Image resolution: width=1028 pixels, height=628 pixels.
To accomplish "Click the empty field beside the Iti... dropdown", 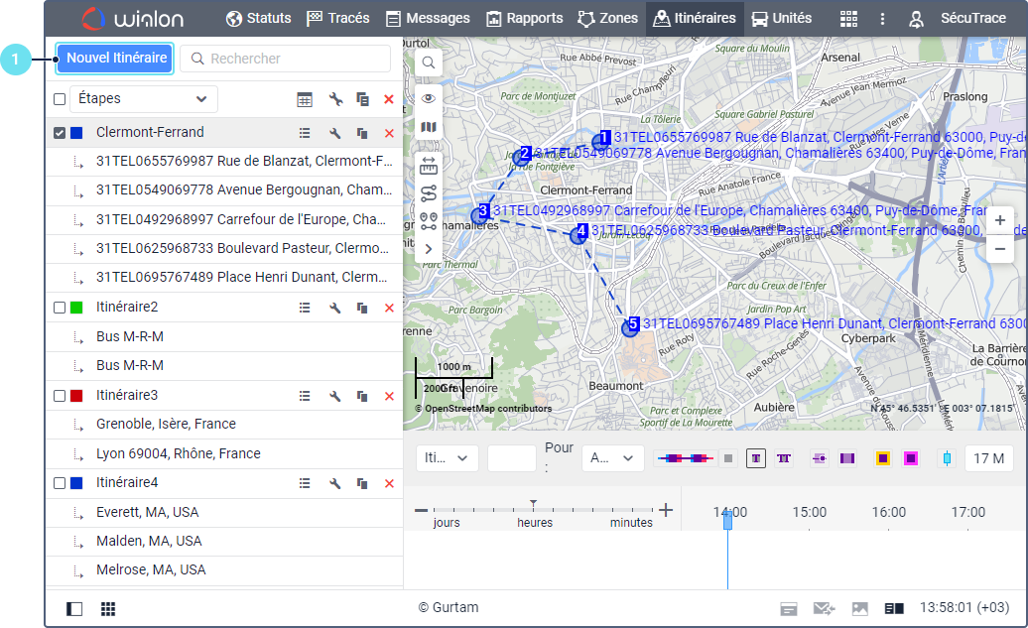I will 511,458.
